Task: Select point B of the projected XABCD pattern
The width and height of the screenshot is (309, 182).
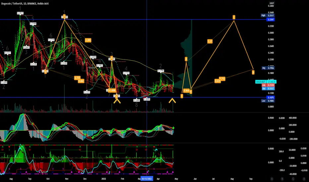Action: click(x=191, y=92)
